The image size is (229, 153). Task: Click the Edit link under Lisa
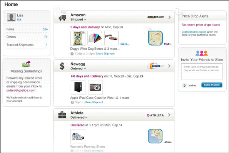coord(19,20)
